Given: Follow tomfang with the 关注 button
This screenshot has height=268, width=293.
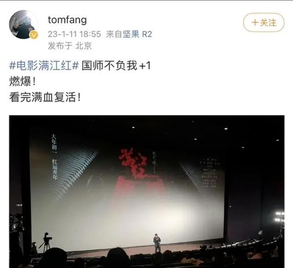Looking at the screenshot, I should pos(264,22).
